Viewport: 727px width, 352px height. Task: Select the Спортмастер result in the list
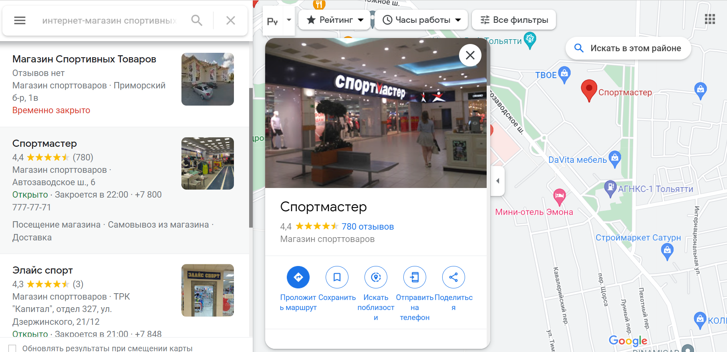click(125, 190)
